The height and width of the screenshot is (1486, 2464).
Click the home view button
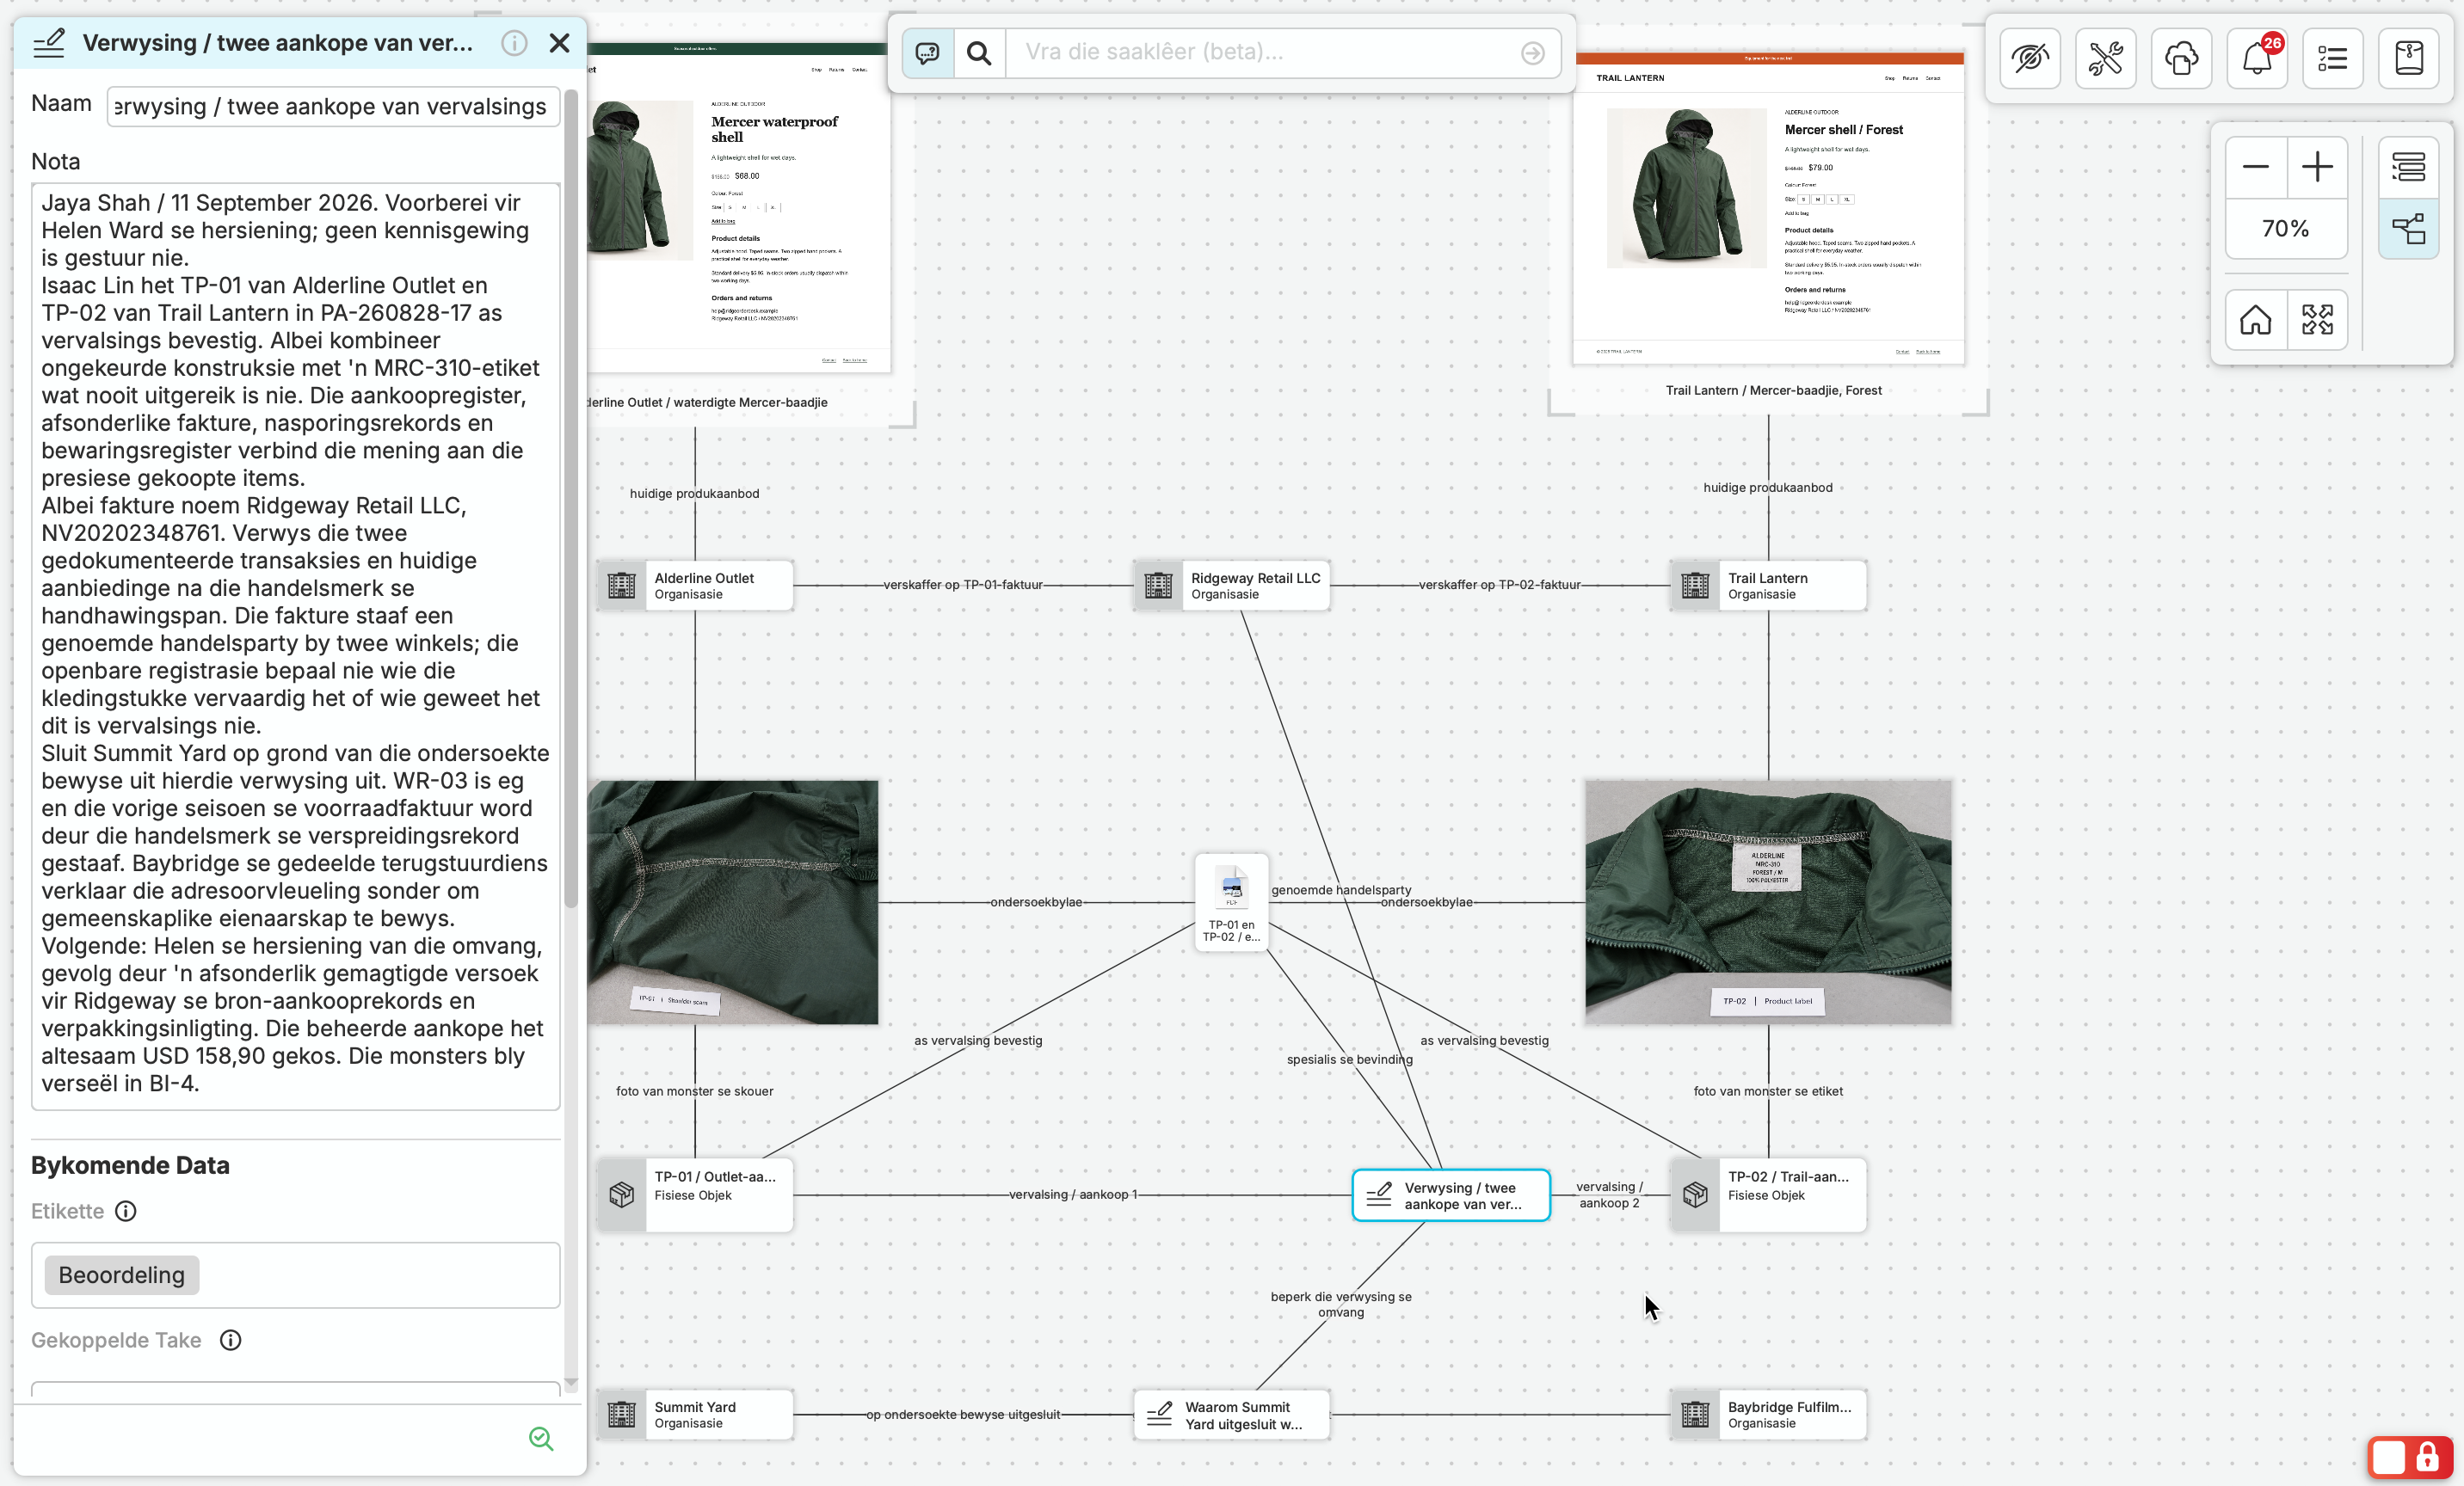[x=2256, y=320]
